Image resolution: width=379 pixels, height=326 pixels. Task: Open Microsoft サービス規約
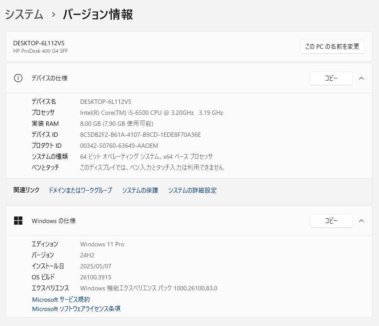point(61,299)
